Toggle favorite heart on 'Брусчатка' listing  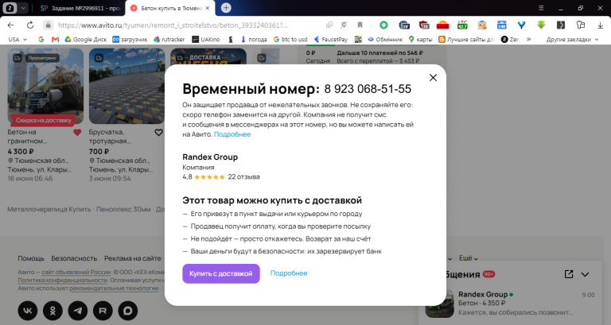[x=158, y=133]
